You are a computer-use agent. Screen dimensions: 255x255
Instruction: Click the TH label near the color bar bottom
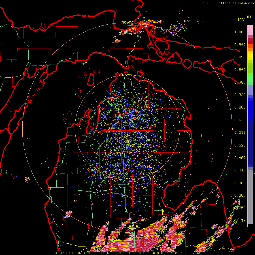pos(243,221)
